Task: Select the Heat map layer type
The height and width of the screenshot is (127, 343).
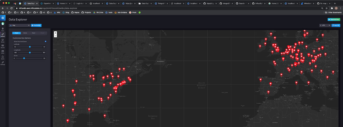Action: 34,33
